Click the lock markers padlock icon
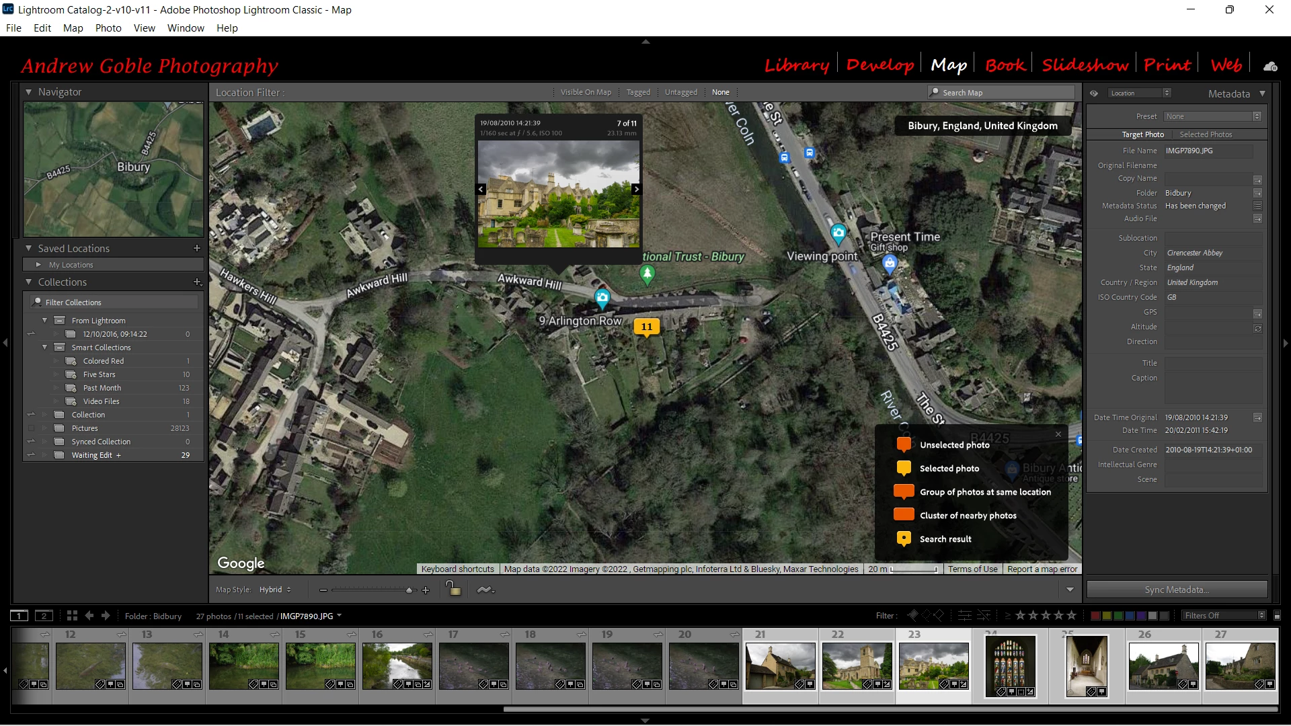 pos(453,589)
